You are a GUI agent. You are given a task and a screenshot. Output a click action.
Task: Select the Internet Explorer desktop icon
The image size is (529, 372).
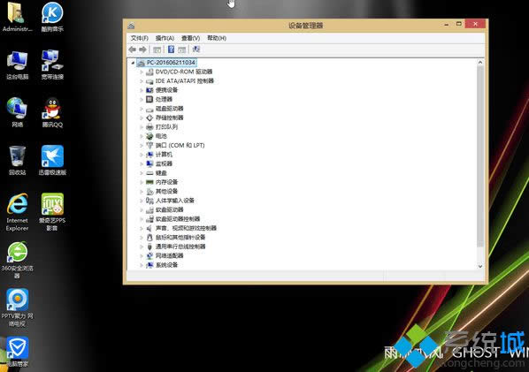tap(17, 212)
